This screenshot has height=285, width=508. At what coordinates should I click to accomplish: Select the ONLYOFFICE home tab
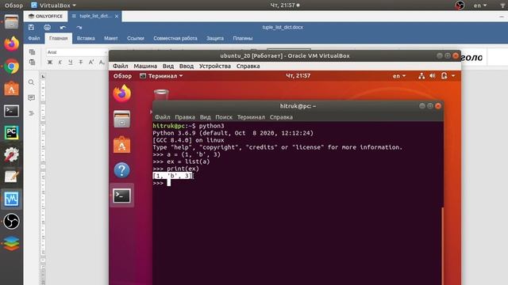[x=45, y=16]
